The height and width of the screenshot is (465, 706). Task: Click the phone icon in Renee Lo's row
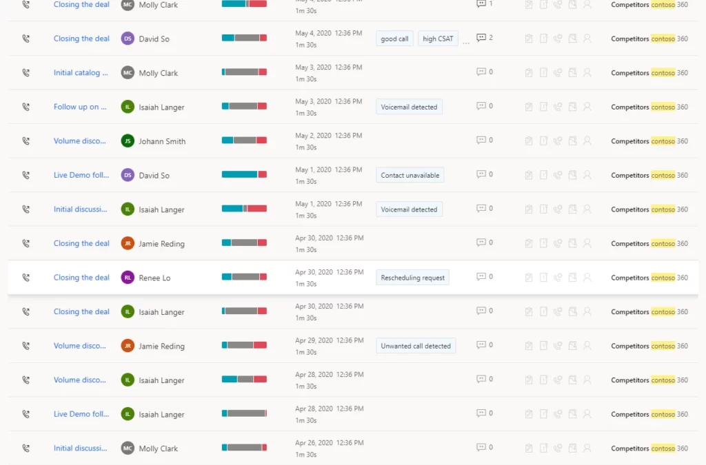pos(26,278)
